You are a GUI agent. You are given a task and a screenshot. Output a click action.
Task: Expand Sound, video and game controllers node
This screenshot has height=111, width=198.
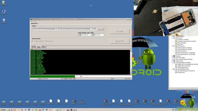(x=172, y=59)
